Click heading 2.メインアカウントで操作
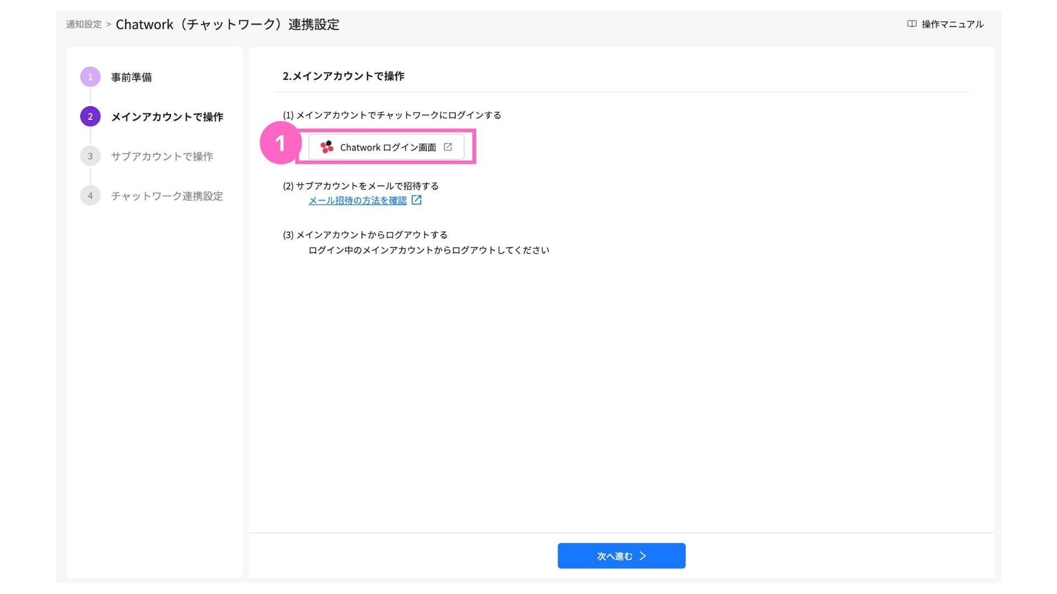1057x594 pixels. (344, 76)
